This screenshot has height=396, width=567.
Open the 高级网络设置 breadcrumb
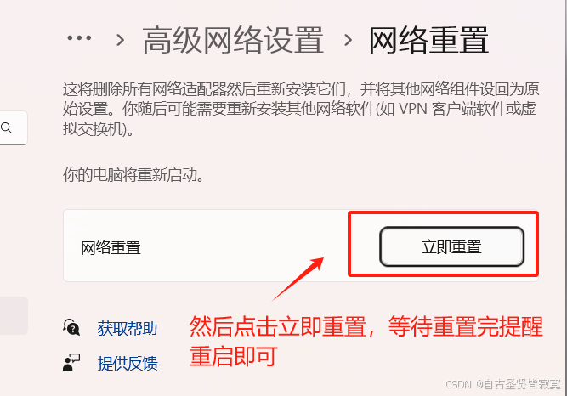click(x=233, y=40)
